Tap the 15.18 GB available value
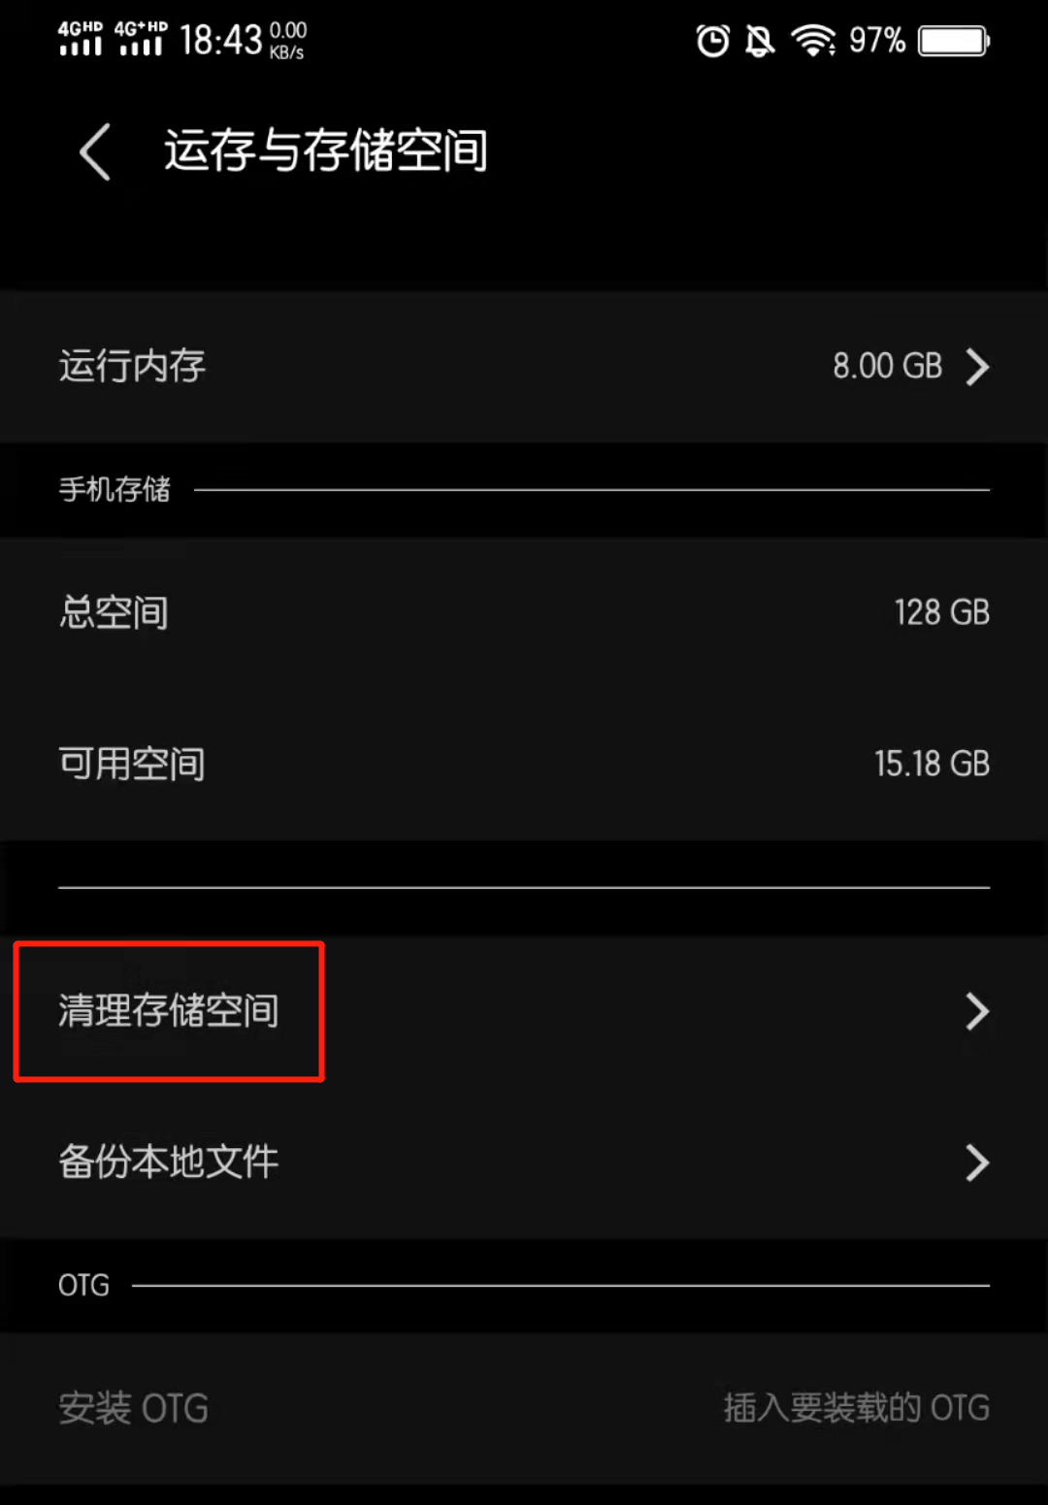The height and width of the screenshot is (1505, 1048). pyautogui.click(x=932, y=764)
